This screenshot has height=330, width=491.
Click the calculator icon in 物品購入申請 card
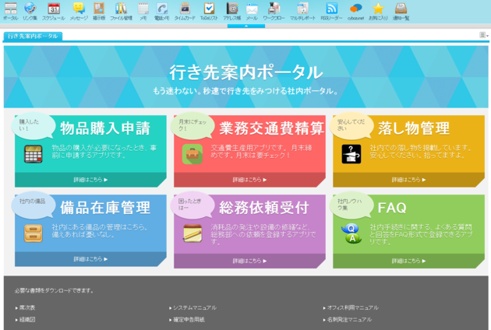coord(34,154)
